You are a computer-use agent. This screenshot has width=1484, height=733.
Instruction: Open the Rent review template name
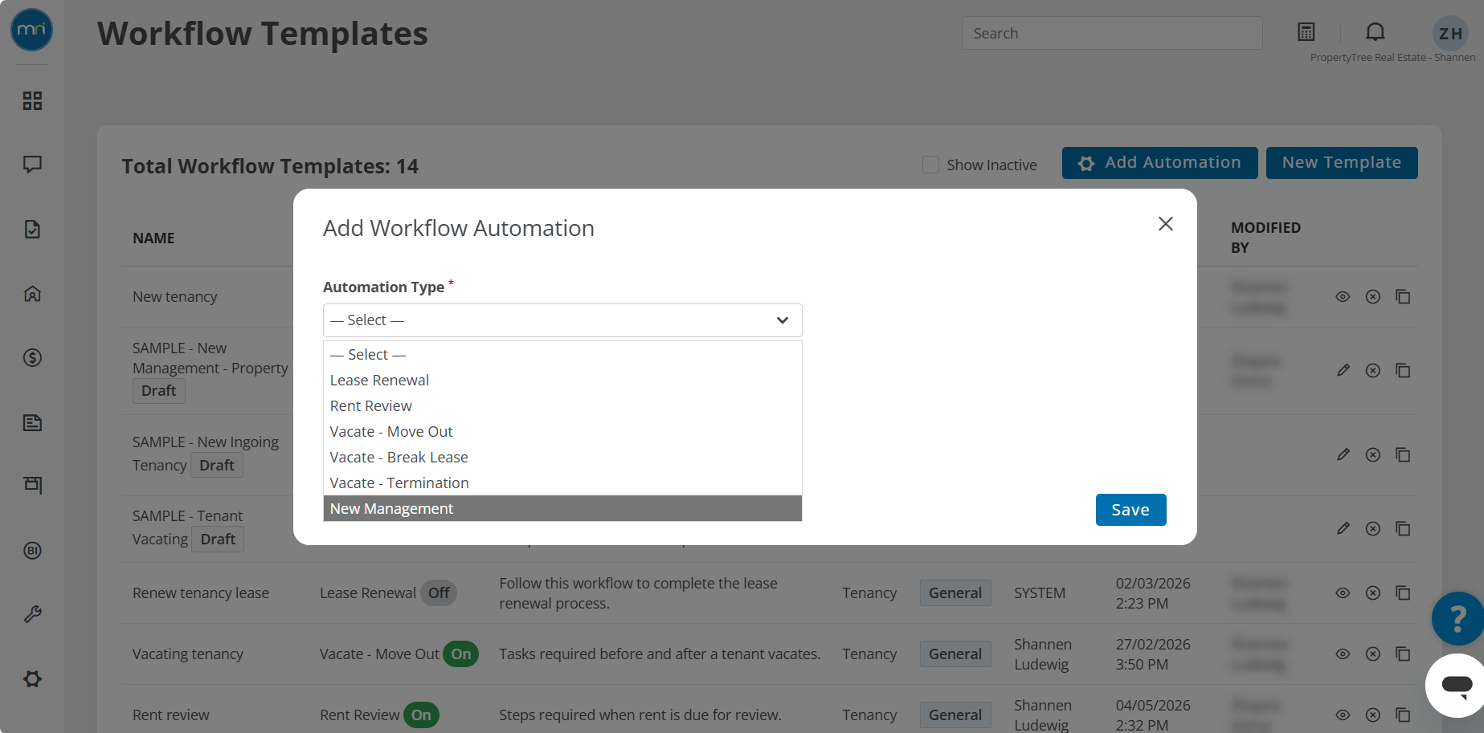(x=171, y=715)
